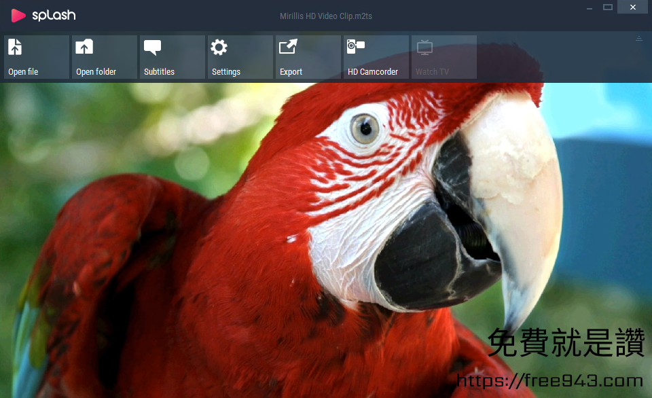This screenshot has height=398, width=652.
Task: Select the "Open file" text label
Action: (x=23, y=72)
